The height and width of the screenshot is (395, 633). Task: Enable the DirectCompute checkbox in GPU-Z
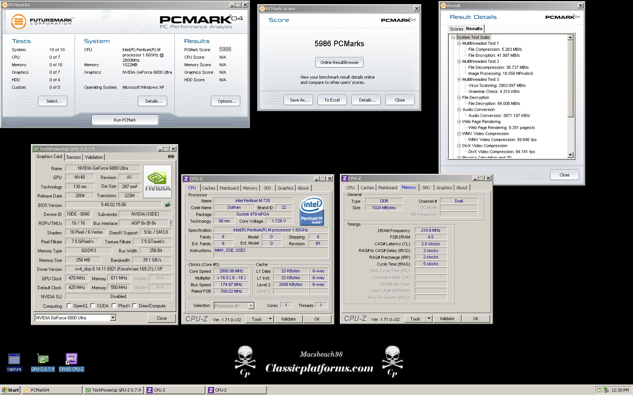coord(135,306)
